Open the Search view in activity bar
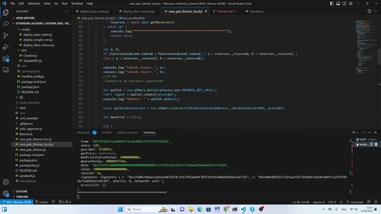The height and width of the screenshot is (214, 381). 6,24
